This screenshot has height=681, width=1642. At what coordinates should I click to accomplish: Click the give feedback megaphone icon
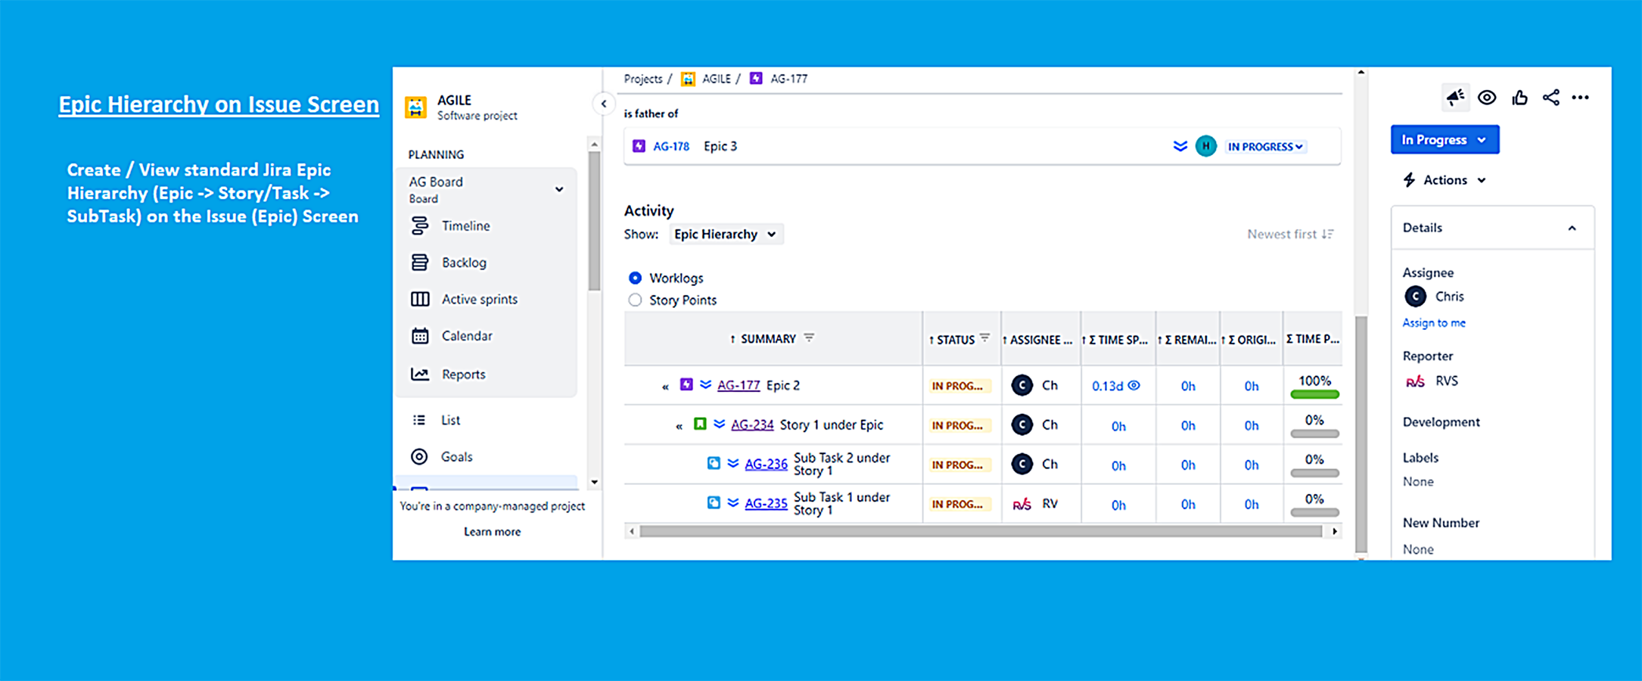click(1454, 98)
